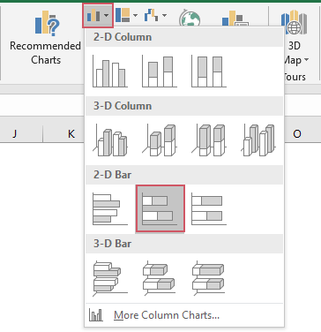Select the 2-D Clustered Column chart
The image size is (321, 332).
[110, 71]
